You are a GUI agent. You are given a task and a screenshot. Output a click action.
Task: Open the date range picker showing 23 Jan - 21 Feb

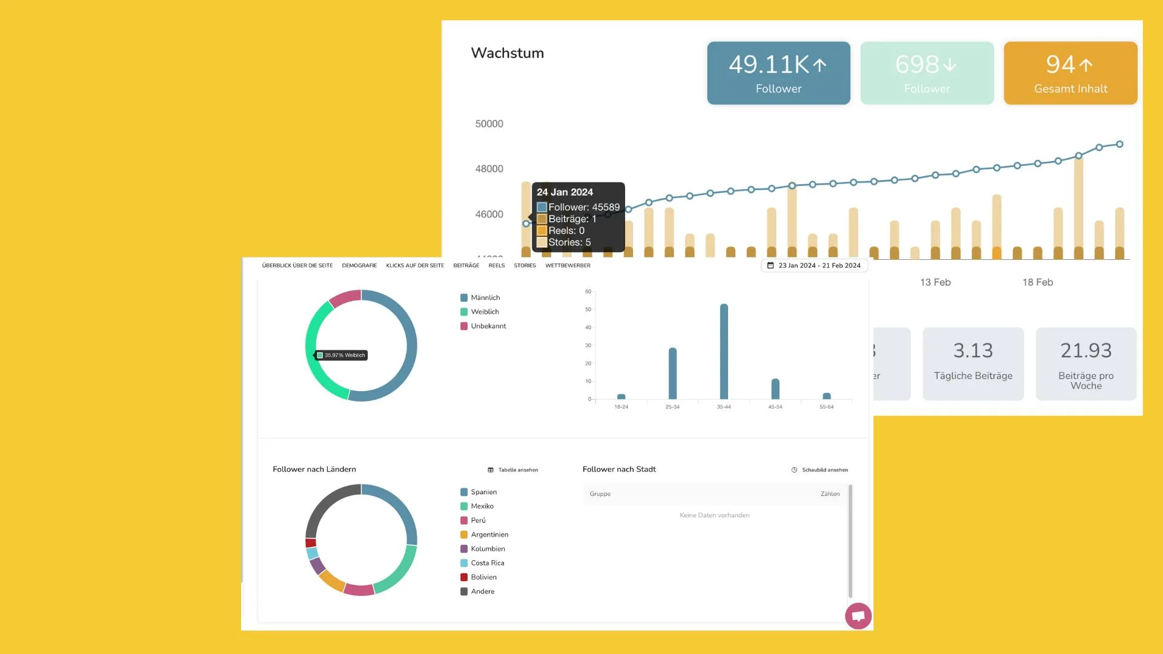(x=815, y=265)
